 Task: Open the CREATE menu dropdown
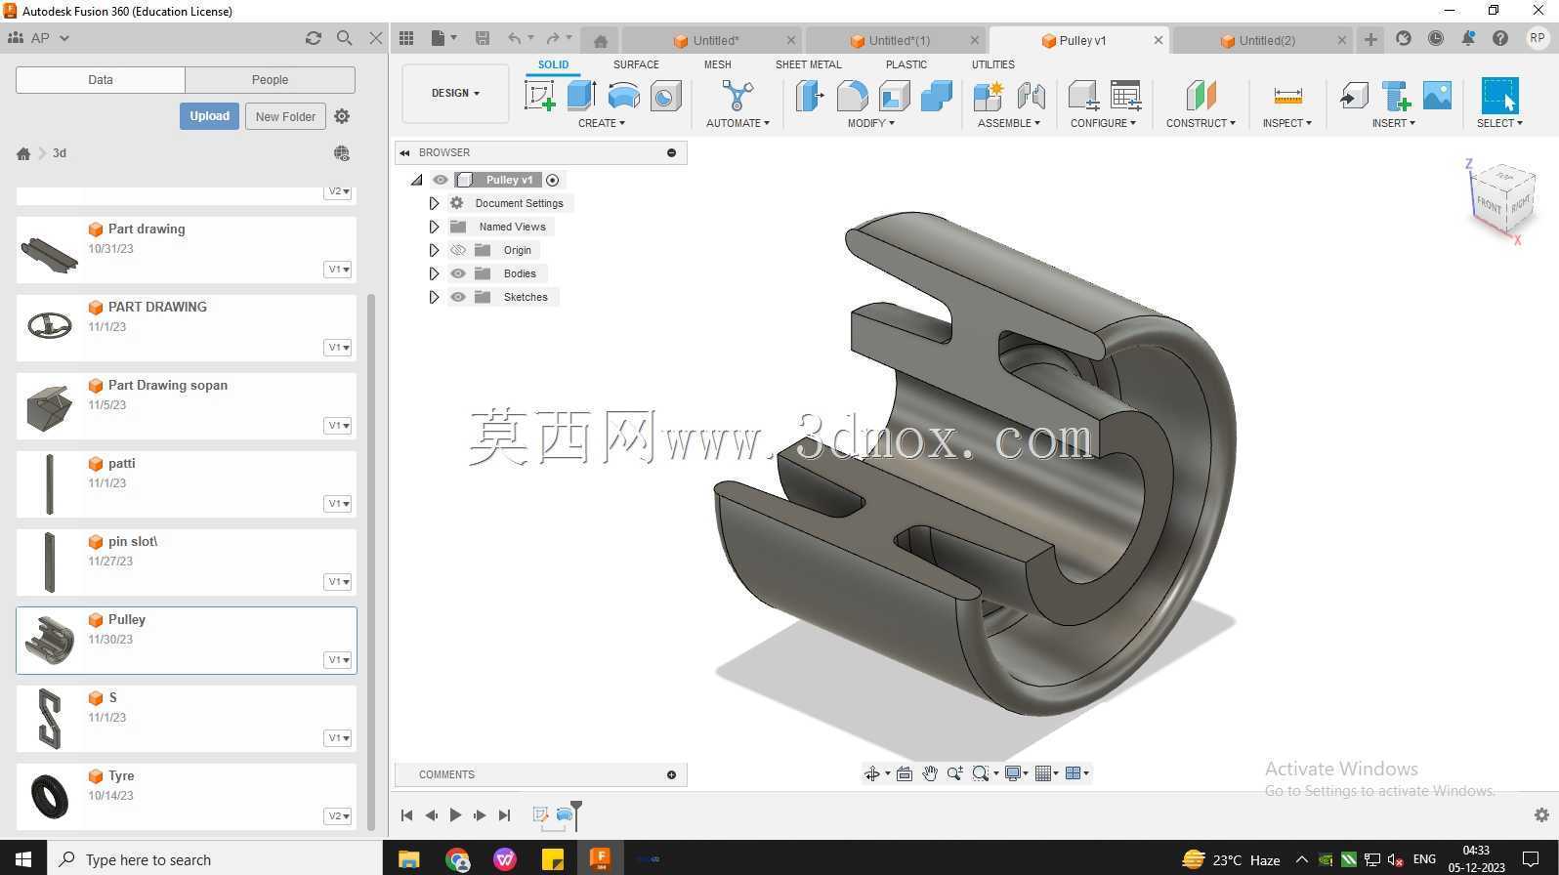[602, 123]
